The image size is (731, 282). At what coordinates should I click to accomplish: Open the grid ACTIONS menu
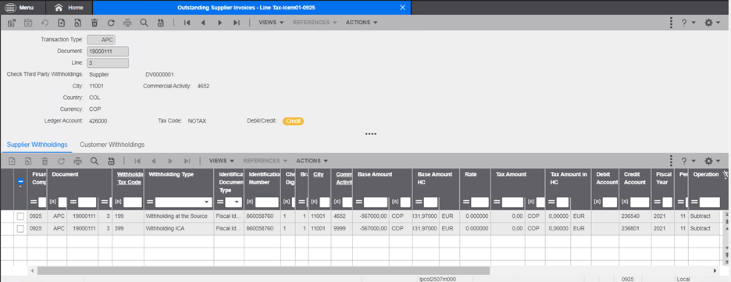click(x=312, y=161)
